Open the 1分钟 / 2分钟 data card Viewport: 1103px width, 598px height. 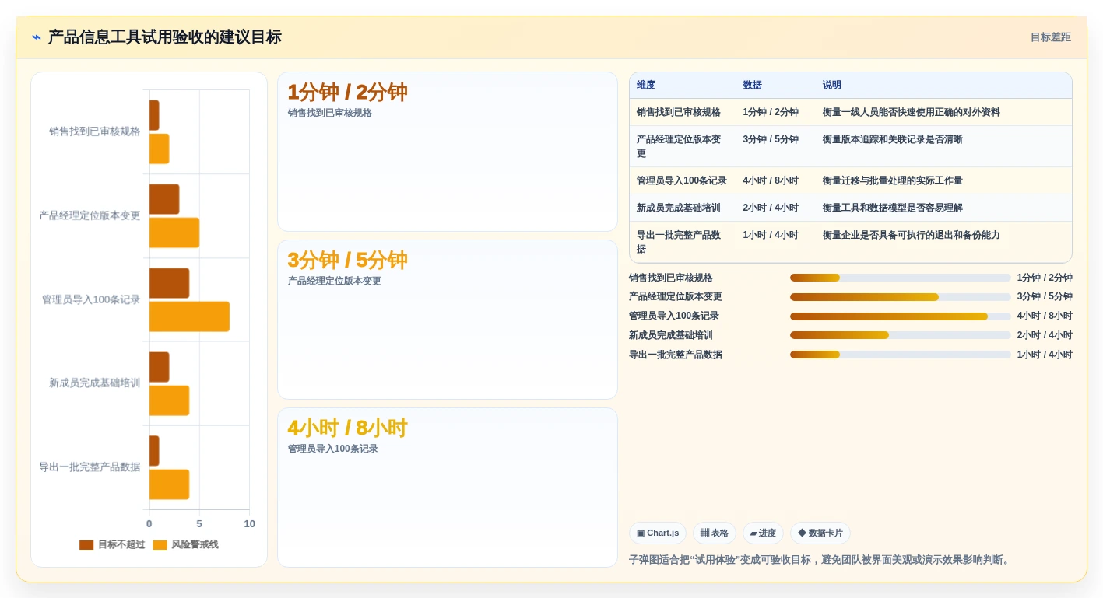coord(448,152)
